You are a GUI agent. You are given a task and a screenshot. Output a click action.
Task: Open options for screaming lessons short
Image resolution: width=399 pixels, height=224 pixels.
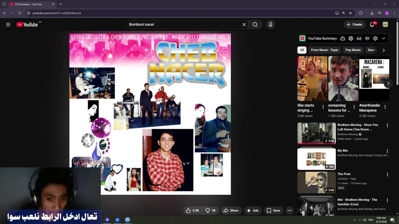click(354, 107)
